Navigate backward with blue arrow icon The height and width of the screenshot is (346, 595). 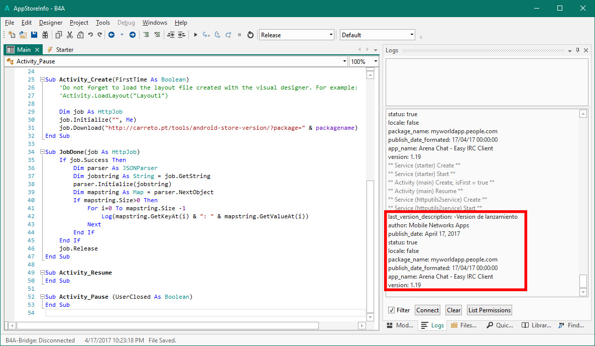(111, 35)
